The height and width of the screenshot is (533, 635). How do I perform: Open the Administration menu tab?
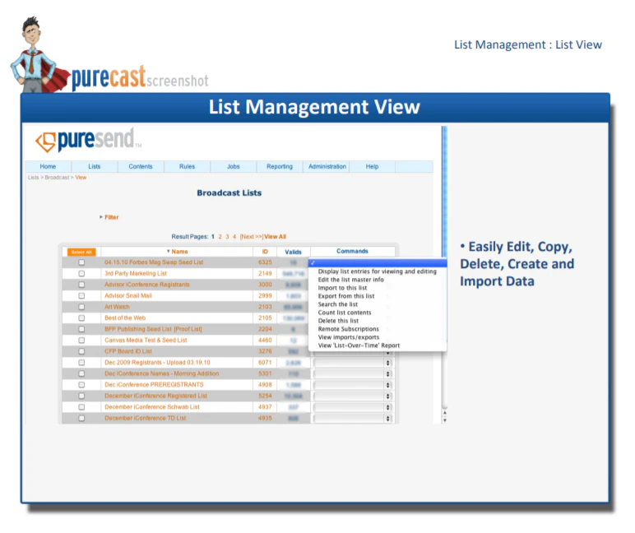click(327, 166)
